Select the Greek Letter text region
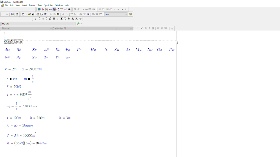Viewport: 280px width, 157px height. point(14,42)
